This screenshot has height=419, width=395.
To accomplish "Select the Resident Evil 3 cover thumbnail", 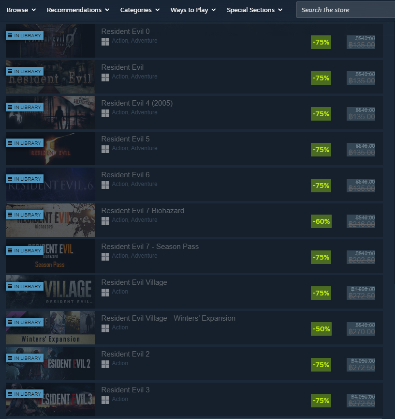I will click(50, 399).
